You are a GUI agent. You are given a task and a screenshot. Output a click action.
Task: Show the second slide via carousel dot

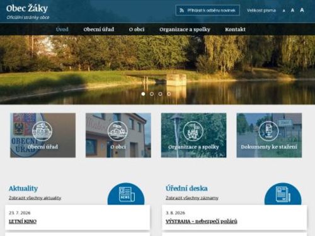[152, 94]
